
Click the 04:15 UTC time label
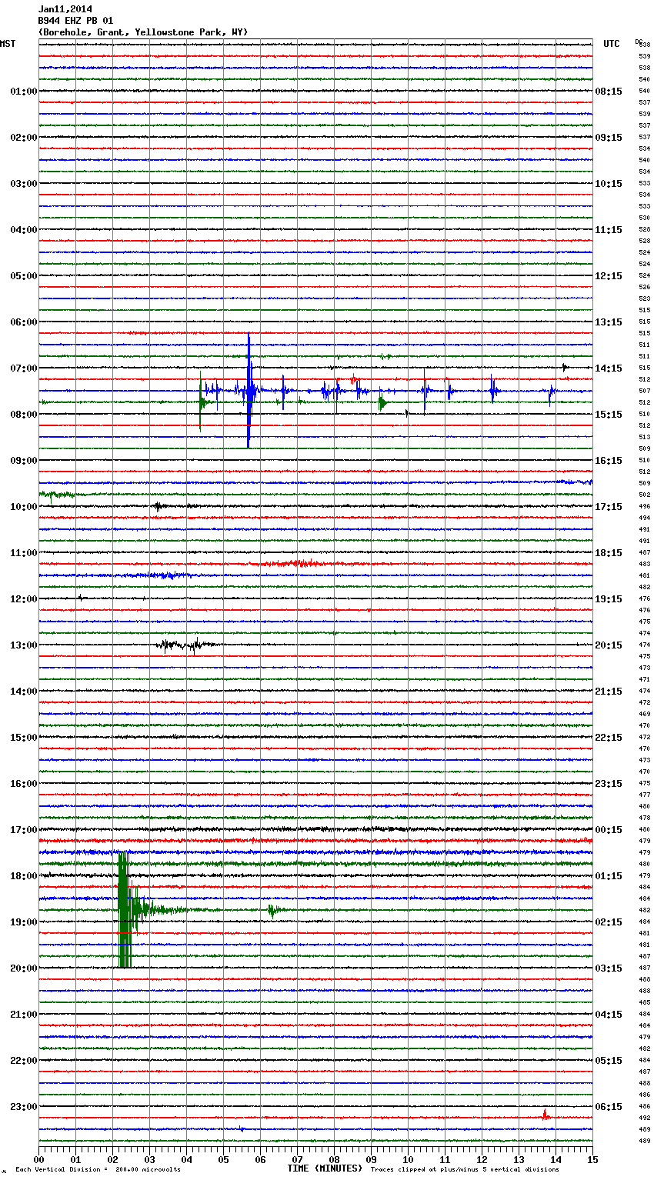tap(609, 1015)
